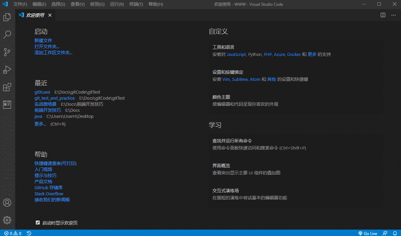This screenshot has height=236, width=401.
Task: Open the Extensions sidebar icon
Action: (x=7, y=87)
